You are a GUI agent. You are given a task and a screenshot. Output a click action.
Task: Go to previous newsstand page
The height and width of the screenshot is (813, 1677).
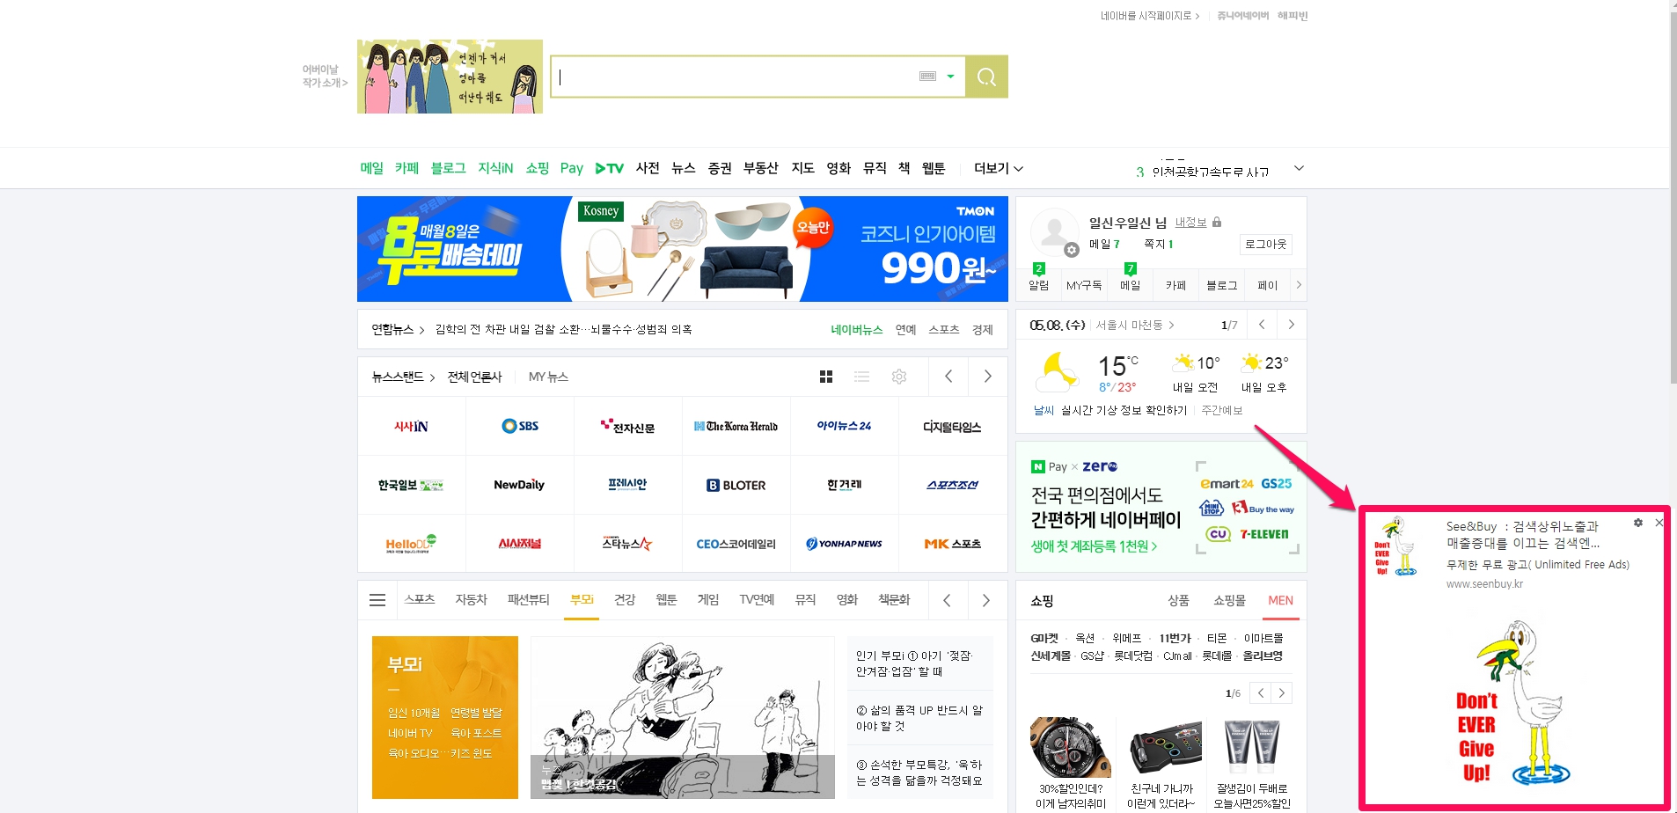click(x=948, y=377)
